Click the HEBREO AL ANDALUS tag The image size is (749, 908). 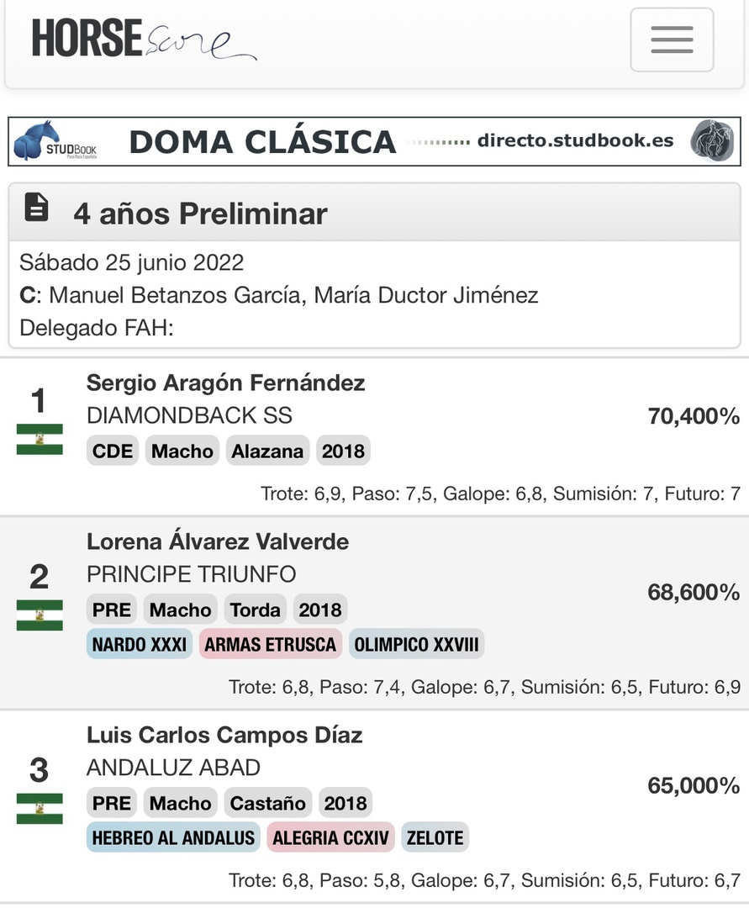pos(172,837)
